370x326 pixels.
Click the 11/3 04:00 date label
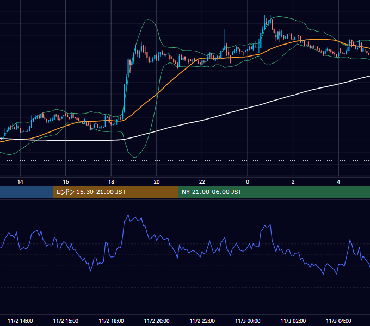pyautogui.click(x=338, y=321)
